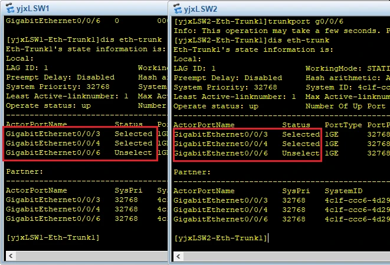Click SystemID value of GigabitEthernet0/0/3 partner in yjxLSW2
Screen dimensions: 390x265
pos(357,200)
